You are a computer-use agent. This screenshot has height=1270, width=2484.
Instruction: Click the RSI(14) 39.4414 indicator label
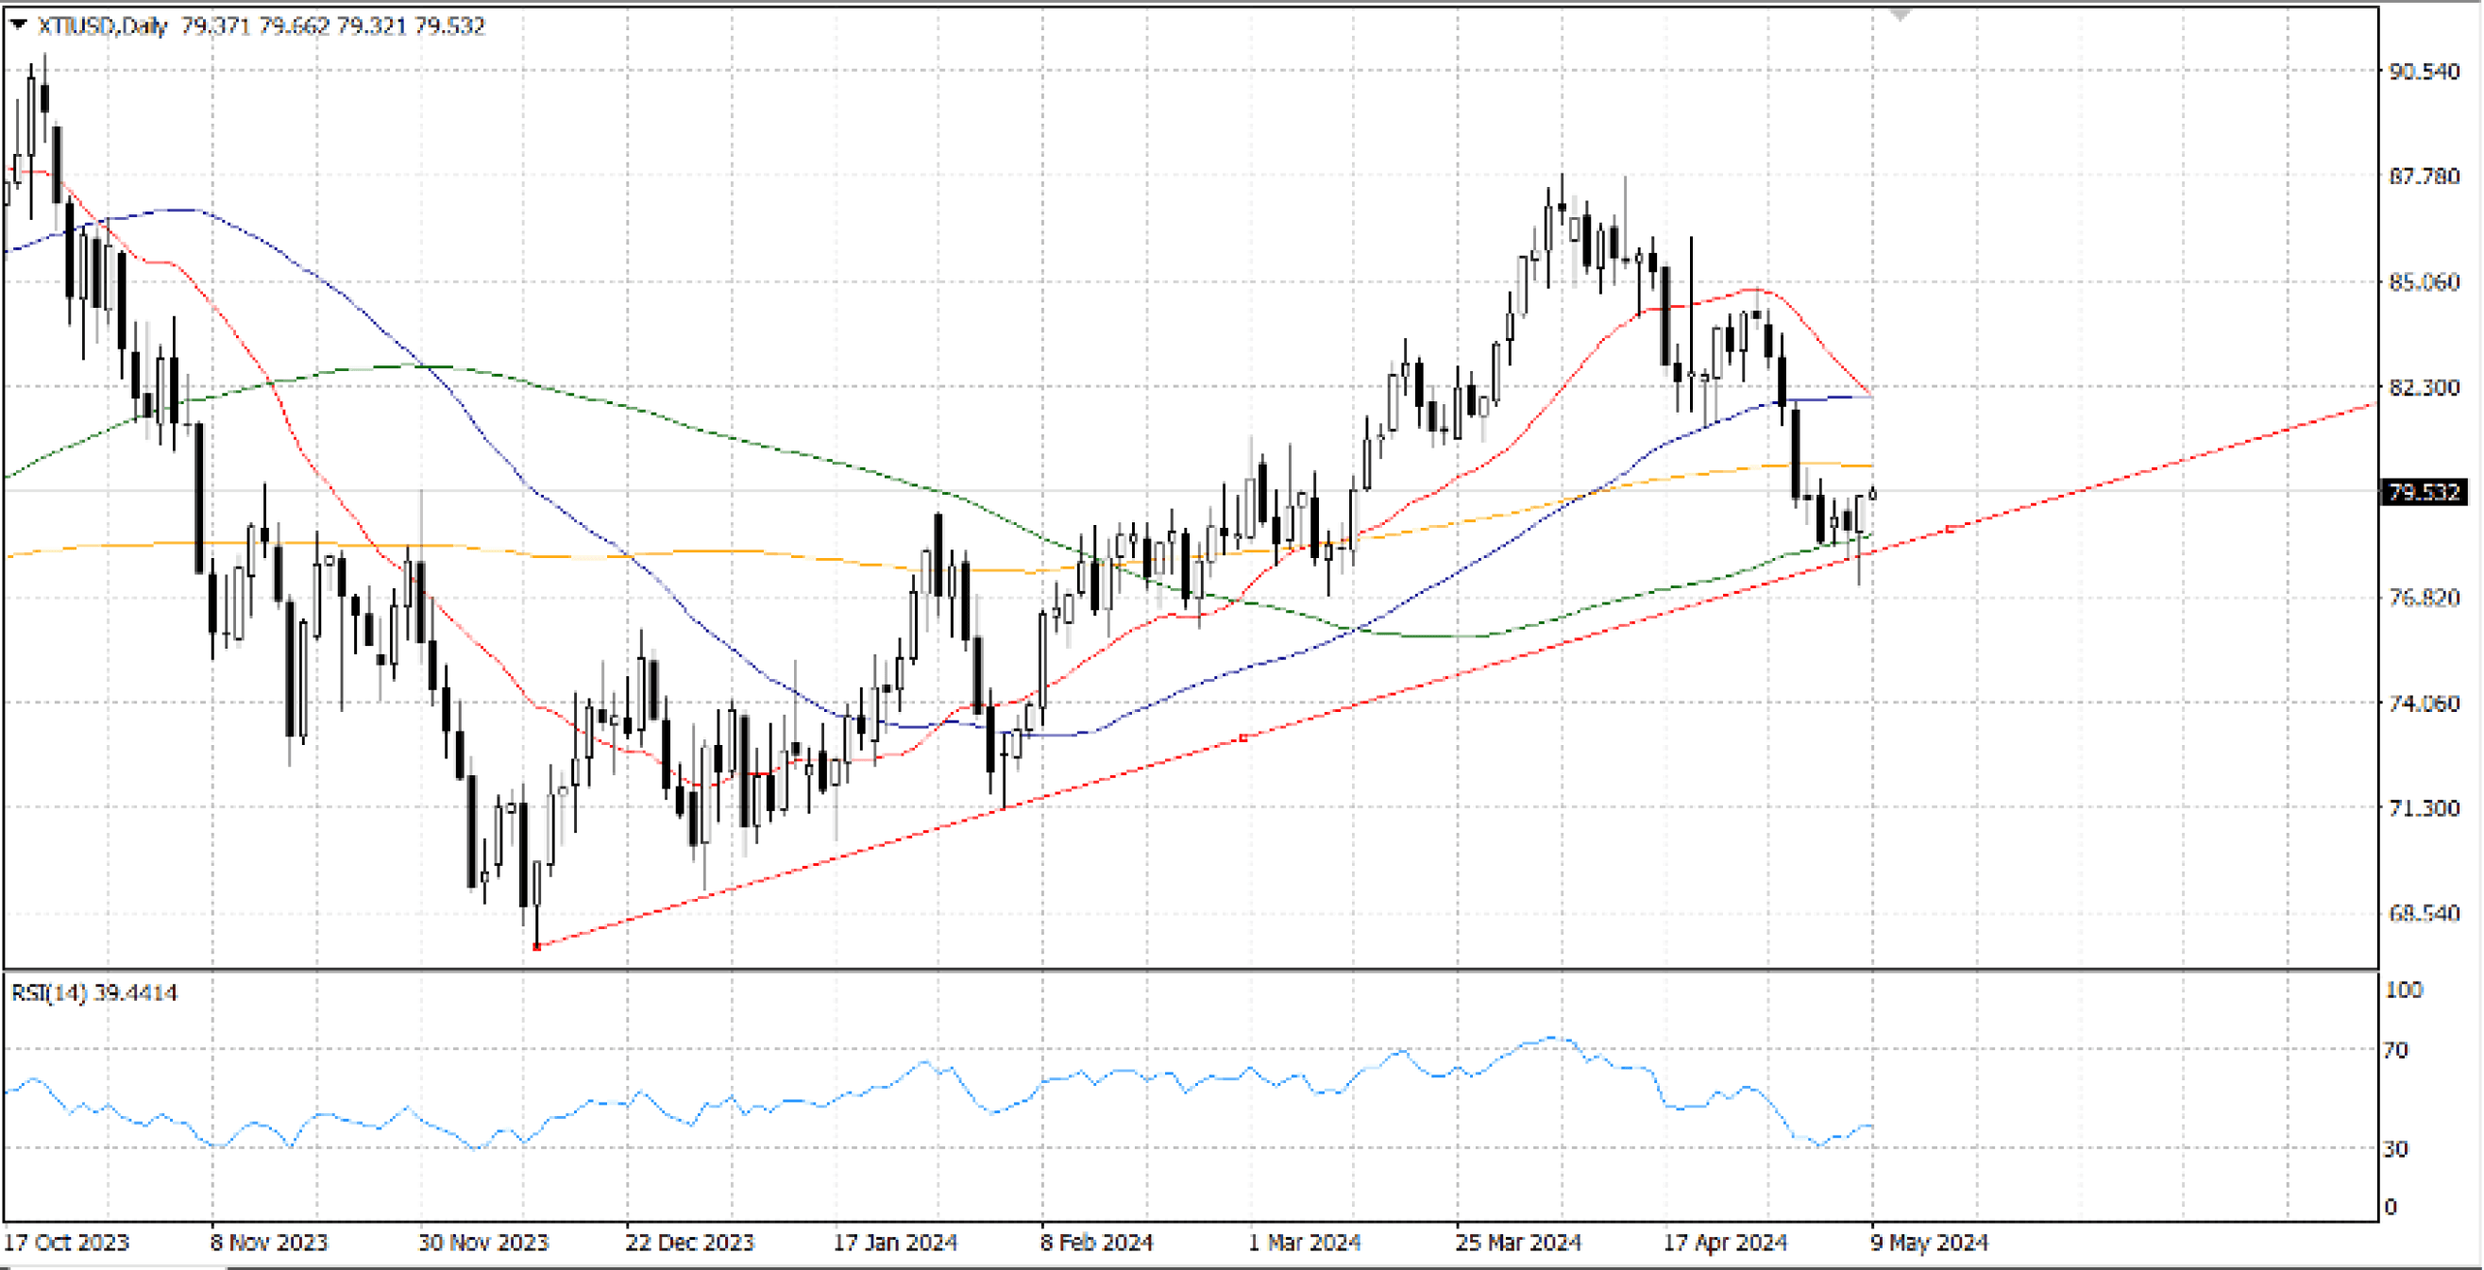click(x=93, y=993)
